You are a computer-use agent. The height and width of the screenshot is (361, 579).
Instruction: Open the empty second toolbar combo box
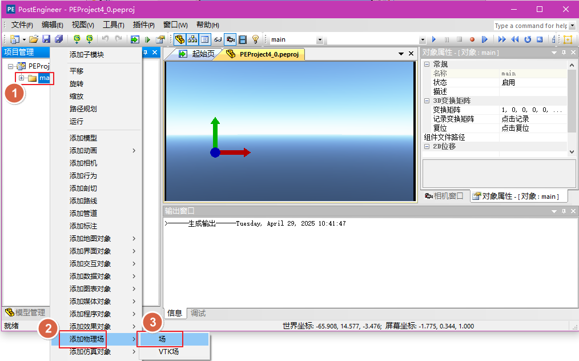[x=423, y=40]
